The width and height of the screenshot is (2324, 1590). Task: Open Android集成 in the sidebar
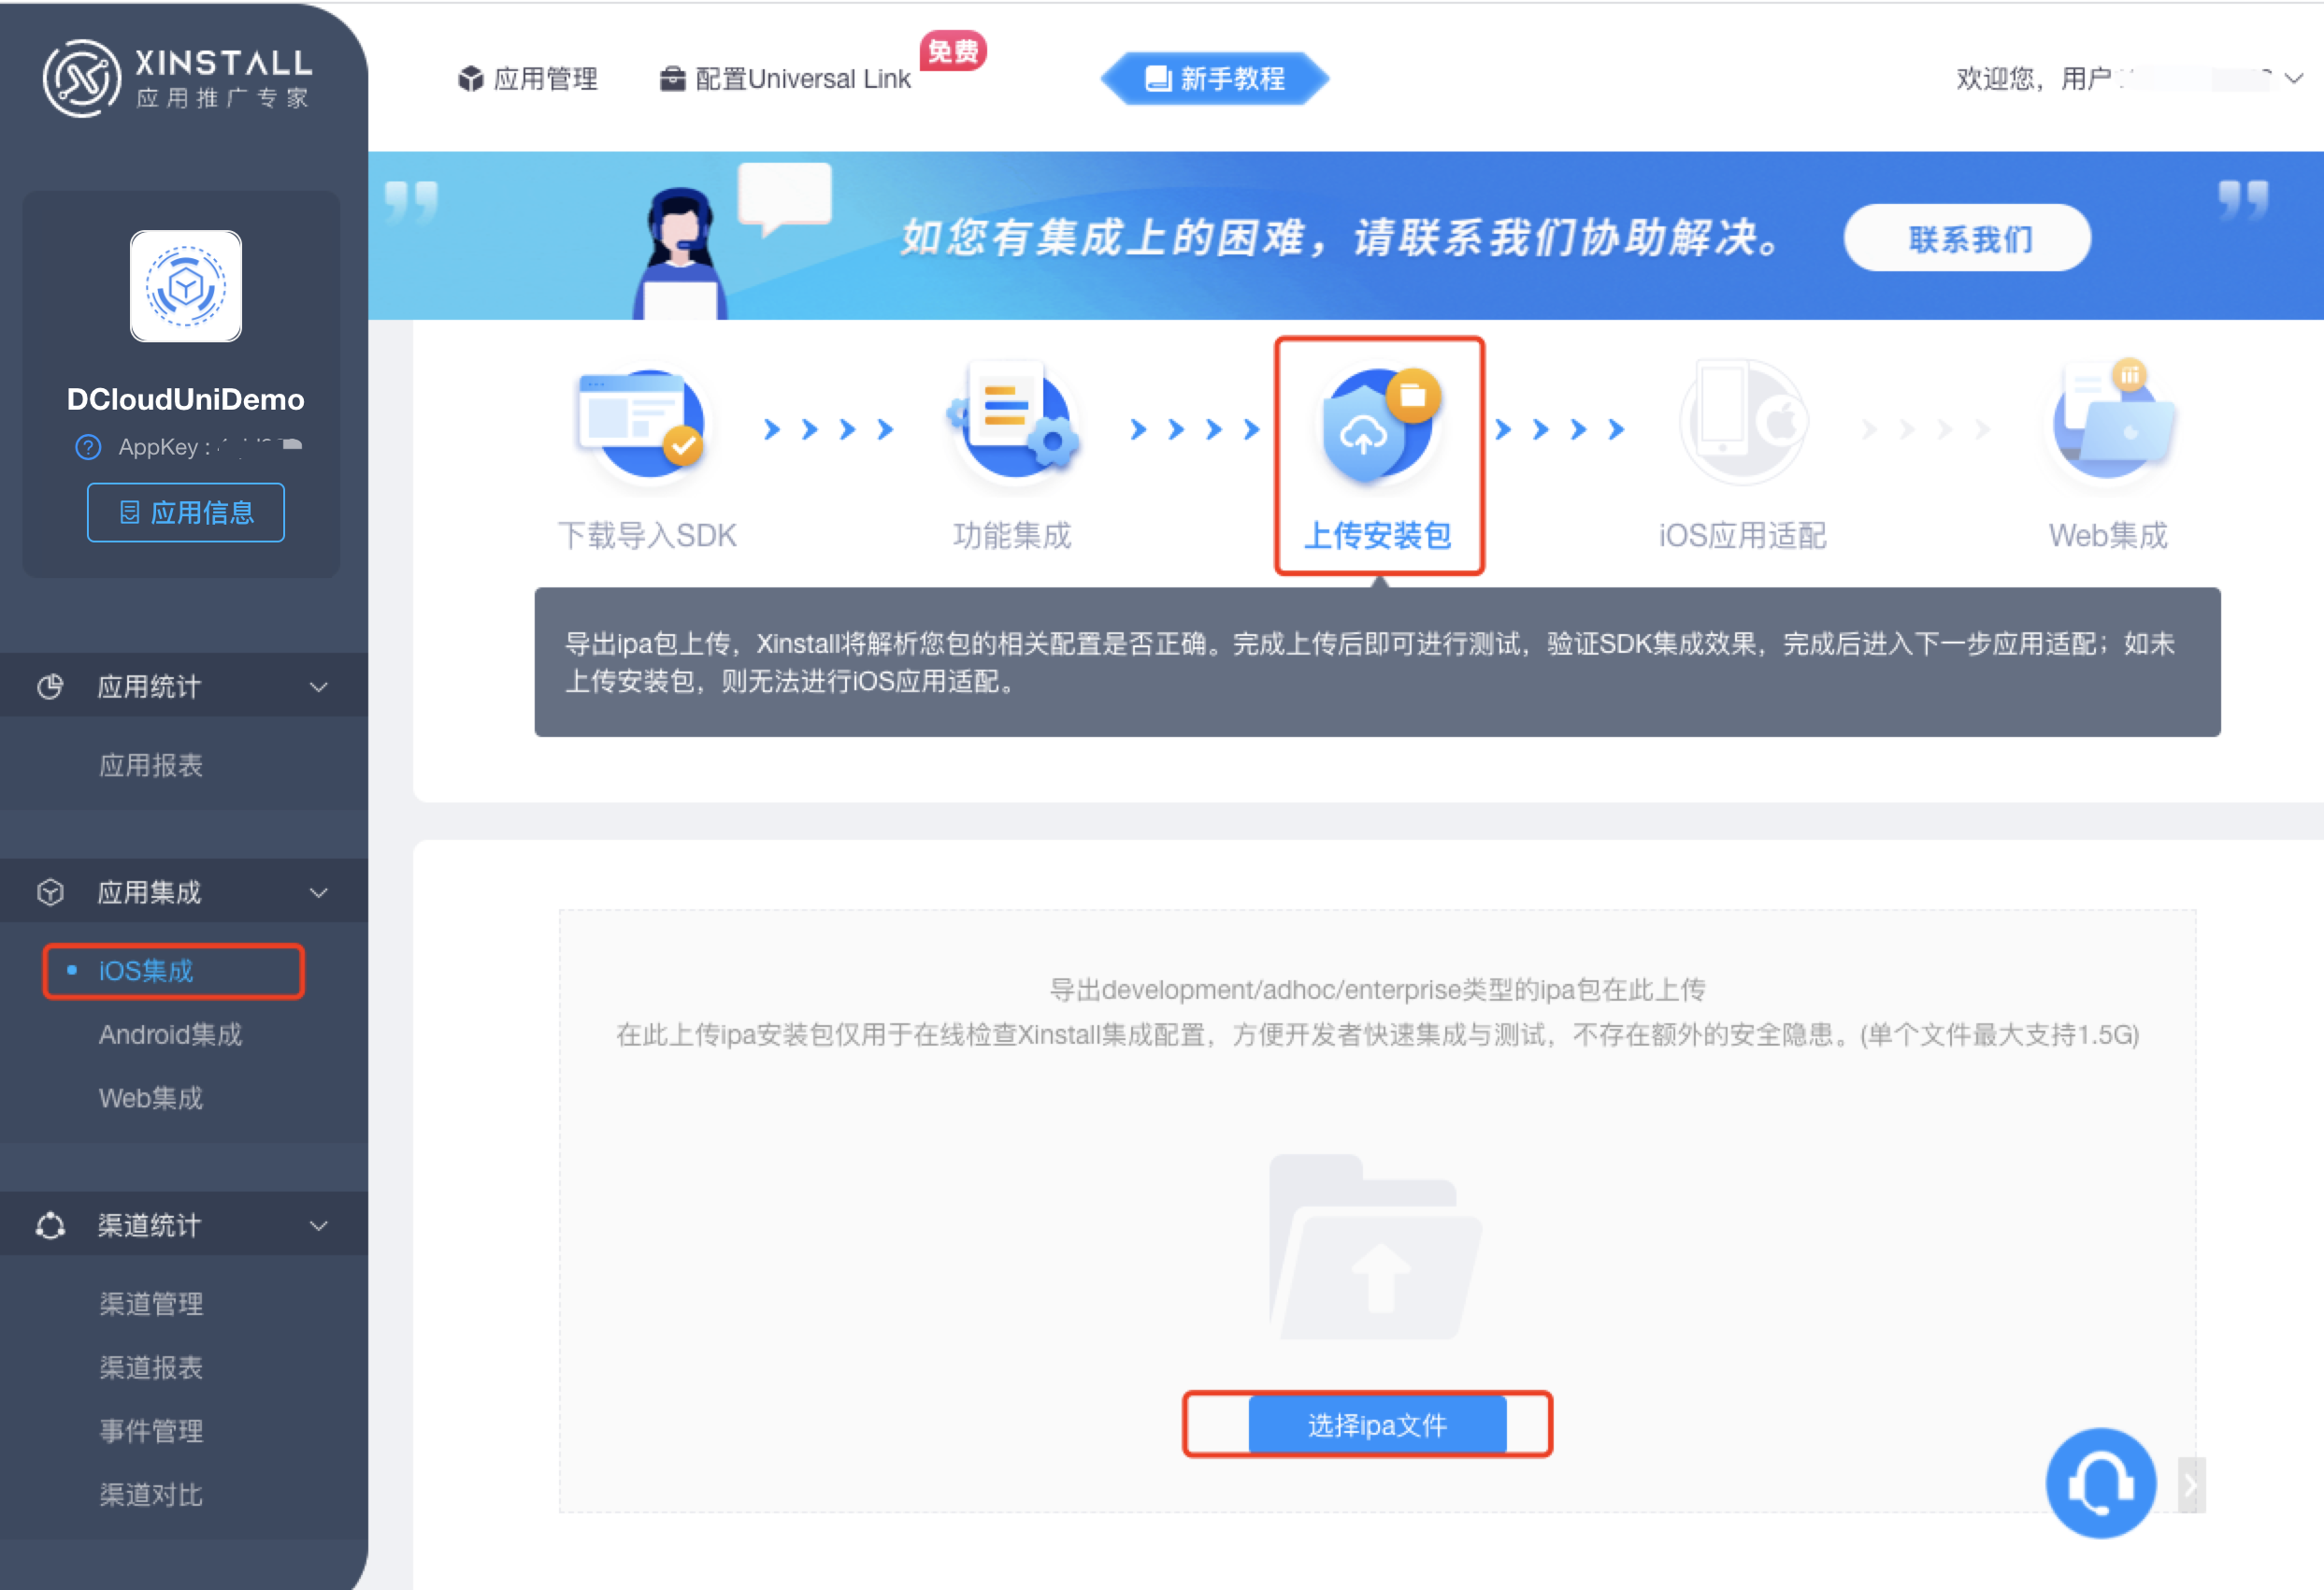[x=170, y=1034]
